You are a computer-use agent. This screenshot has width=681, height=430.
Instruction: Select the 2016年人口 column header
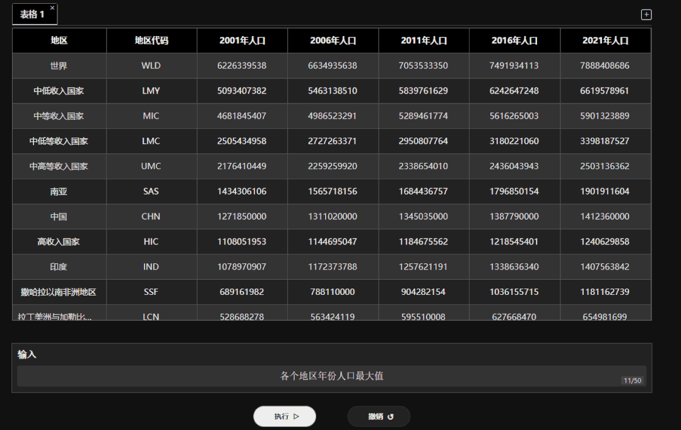(x=514, y=41)
